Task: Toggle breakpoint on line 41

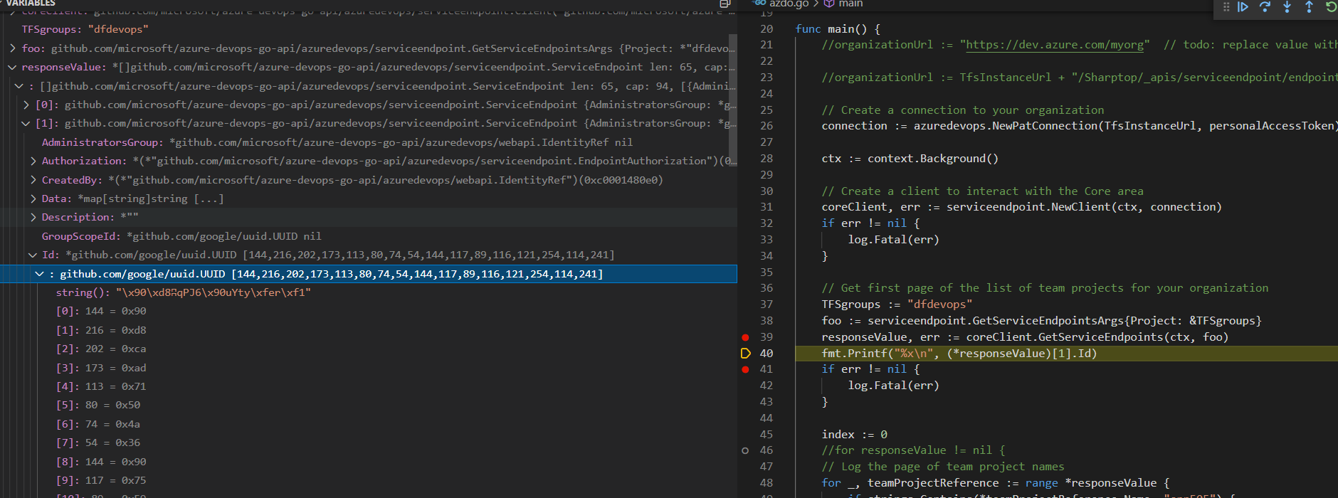Action: click(745, 369)
